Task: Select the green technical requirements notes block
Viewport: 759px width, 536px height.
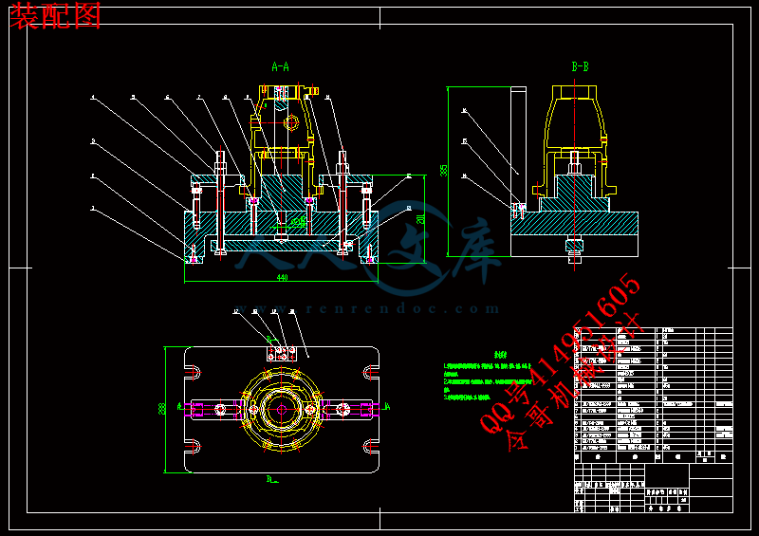Action: [488, 376]
